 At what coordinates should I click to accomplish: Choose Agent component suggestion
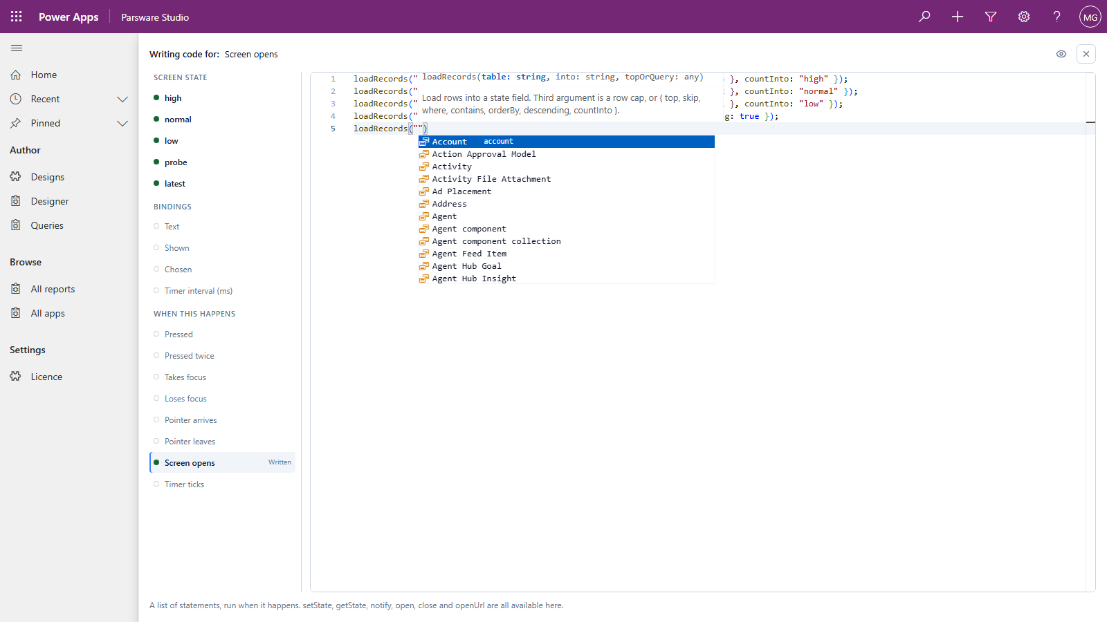pyautogui.click(x=566, y=229)
